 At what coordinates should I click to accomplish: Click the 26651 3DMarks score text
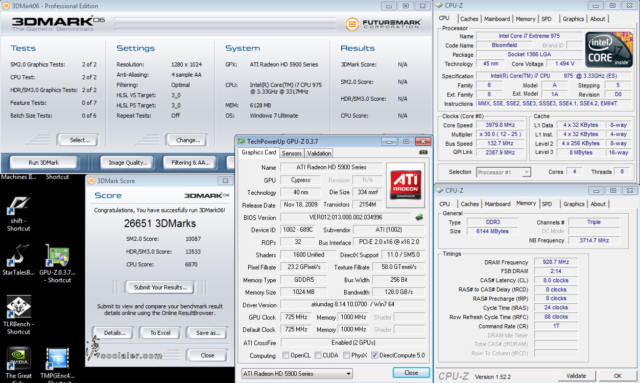159,223
